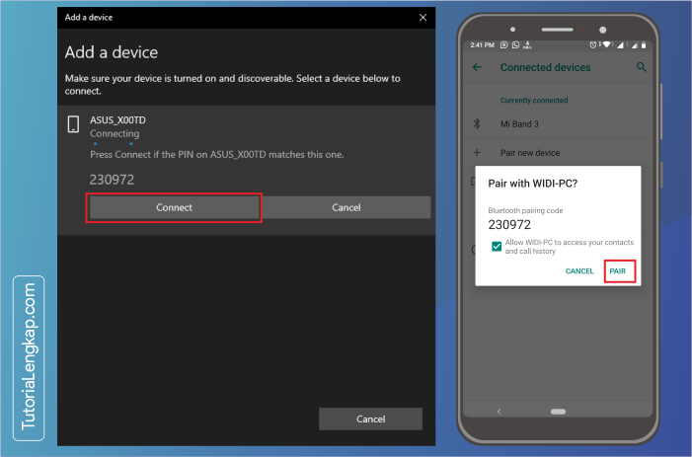This screenshot has width=692, height=457.
Task: Tap the Currently connected section label
Action: pyautogui.click(x=534, y=100)
